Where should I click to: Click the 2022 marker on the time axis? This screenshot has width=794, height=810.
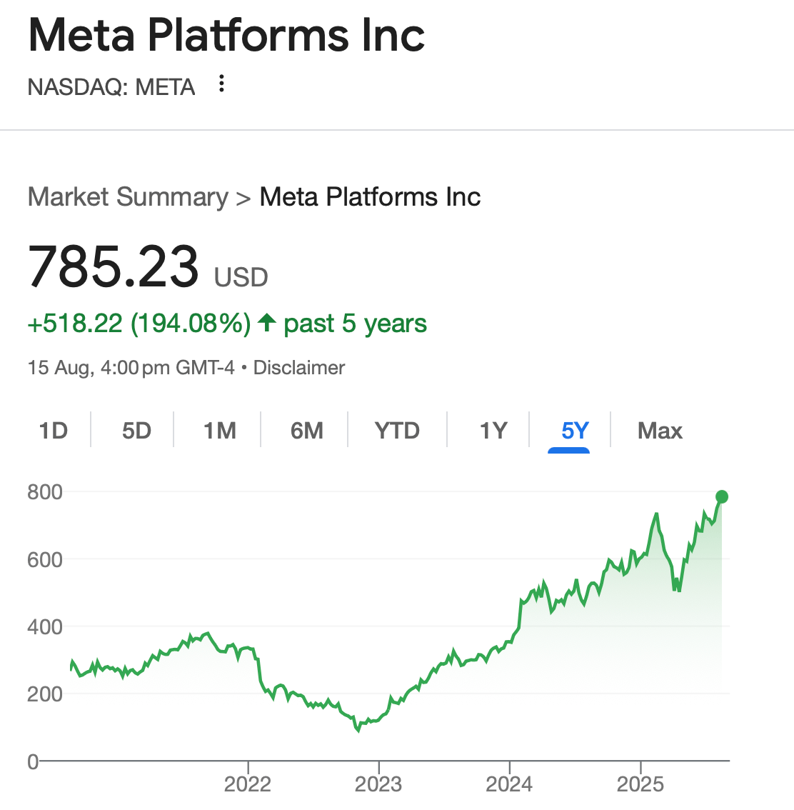click(248, 784)
